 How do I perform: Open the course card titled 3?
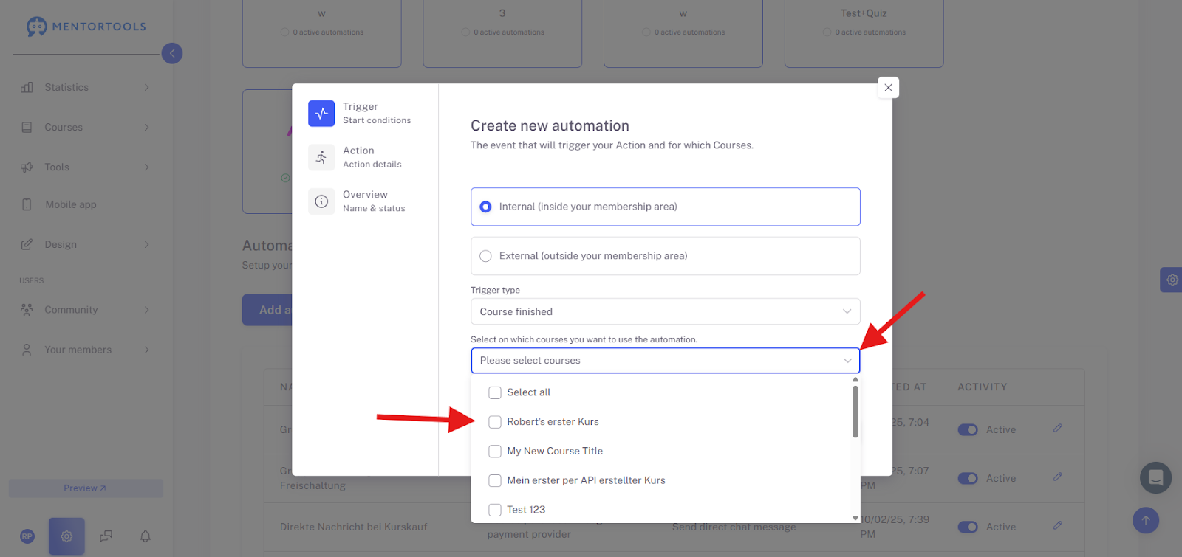[x=502, y=34]
